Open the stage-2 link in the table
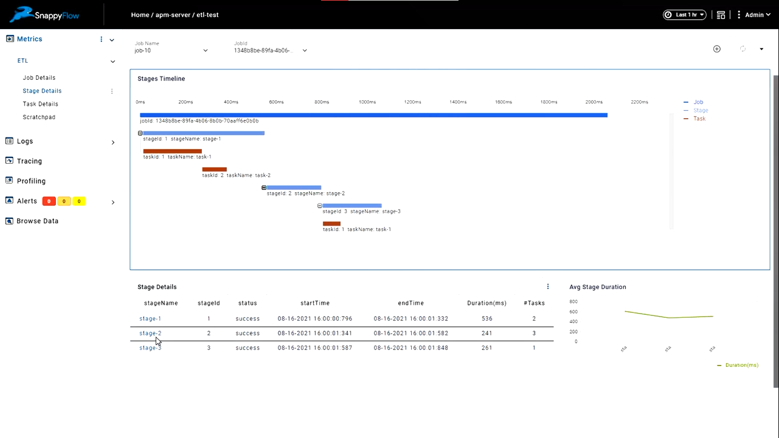This screenshot has height=438, width=779. (x=151, y=333)
